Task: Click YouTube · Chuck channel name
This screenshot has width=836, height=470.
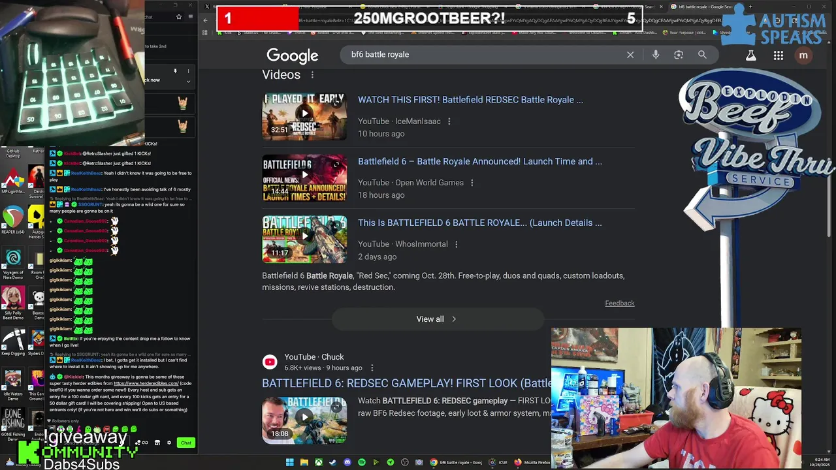Action: 314,357
